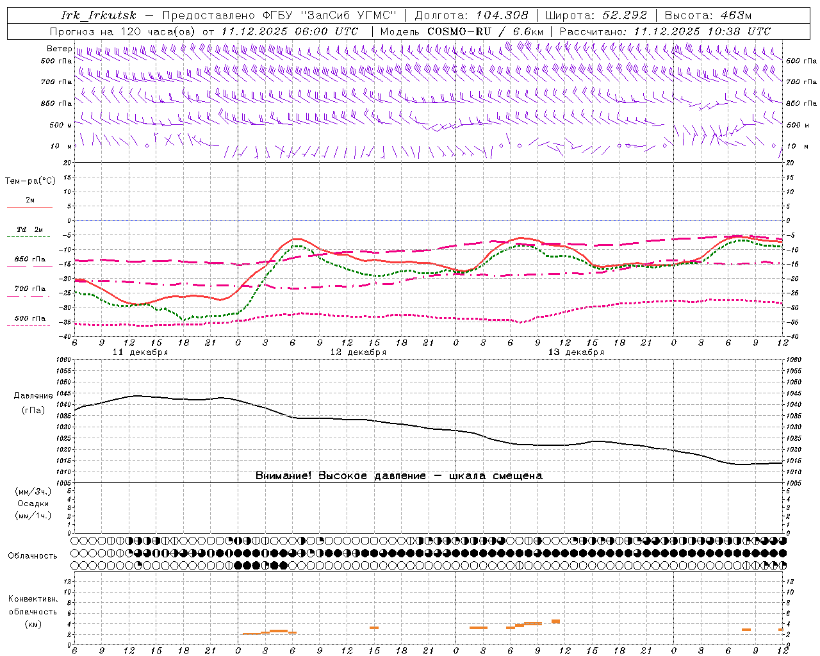This screenshot has height=656, width=820.
Task: Click the '500 гПа' temperature legend entry
Action: pos(30,318)
